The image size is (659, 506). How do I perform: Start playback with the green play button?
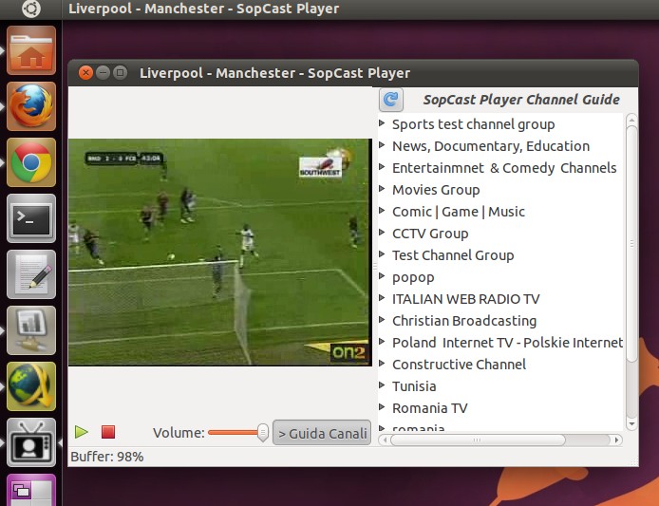tap(81, 432)
